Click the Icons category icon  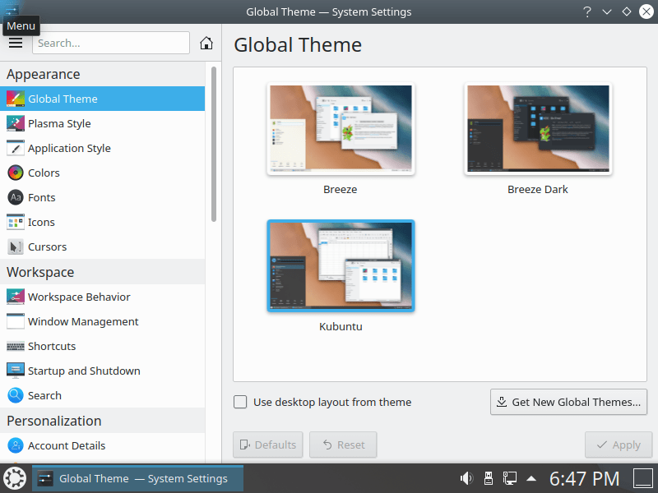tap(16, 222)
